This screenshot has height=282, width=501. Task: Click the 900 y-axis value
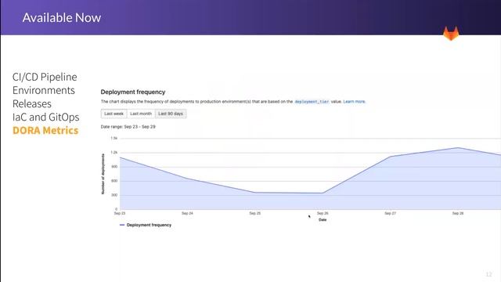click(114, 167)
